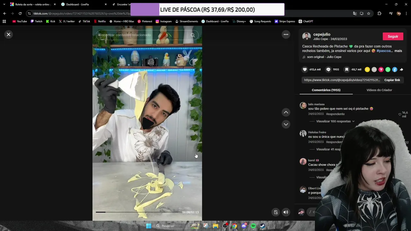Close the TikTok video viewer with the X
Viewport: 411px width, 231px height.
[9, 34]
